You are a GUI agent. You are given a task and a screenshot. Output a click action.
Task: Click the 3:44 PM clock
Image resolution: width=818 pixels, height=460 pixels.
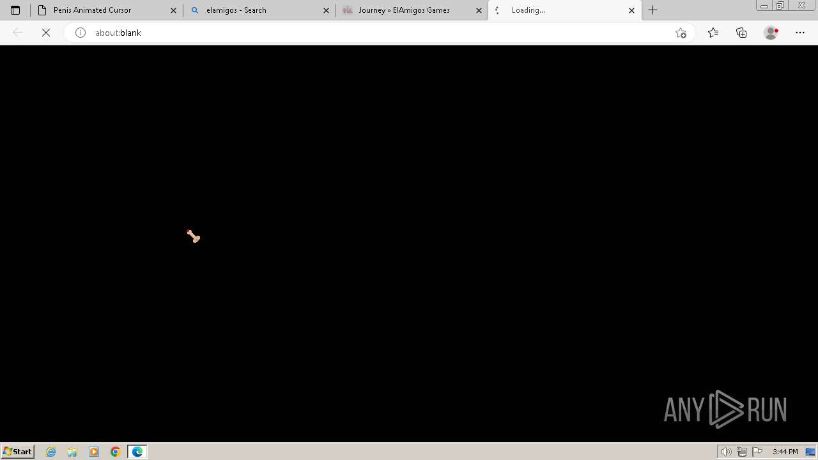(785, 452)
